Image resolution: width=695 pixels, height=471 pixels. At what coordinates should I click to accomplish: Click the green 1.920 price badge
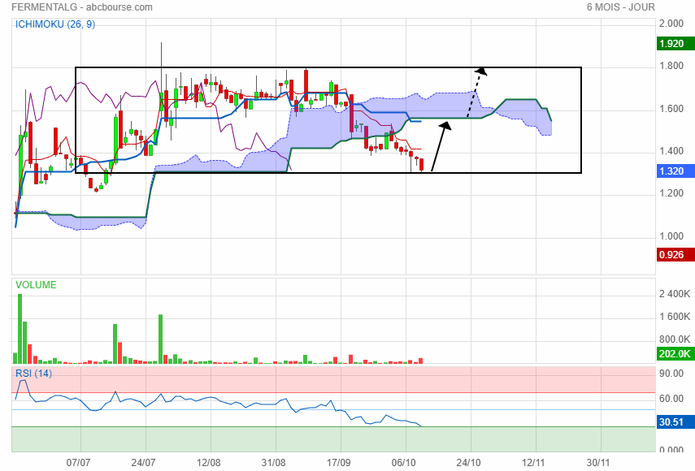pyautogui.click(x=675, y=44)
